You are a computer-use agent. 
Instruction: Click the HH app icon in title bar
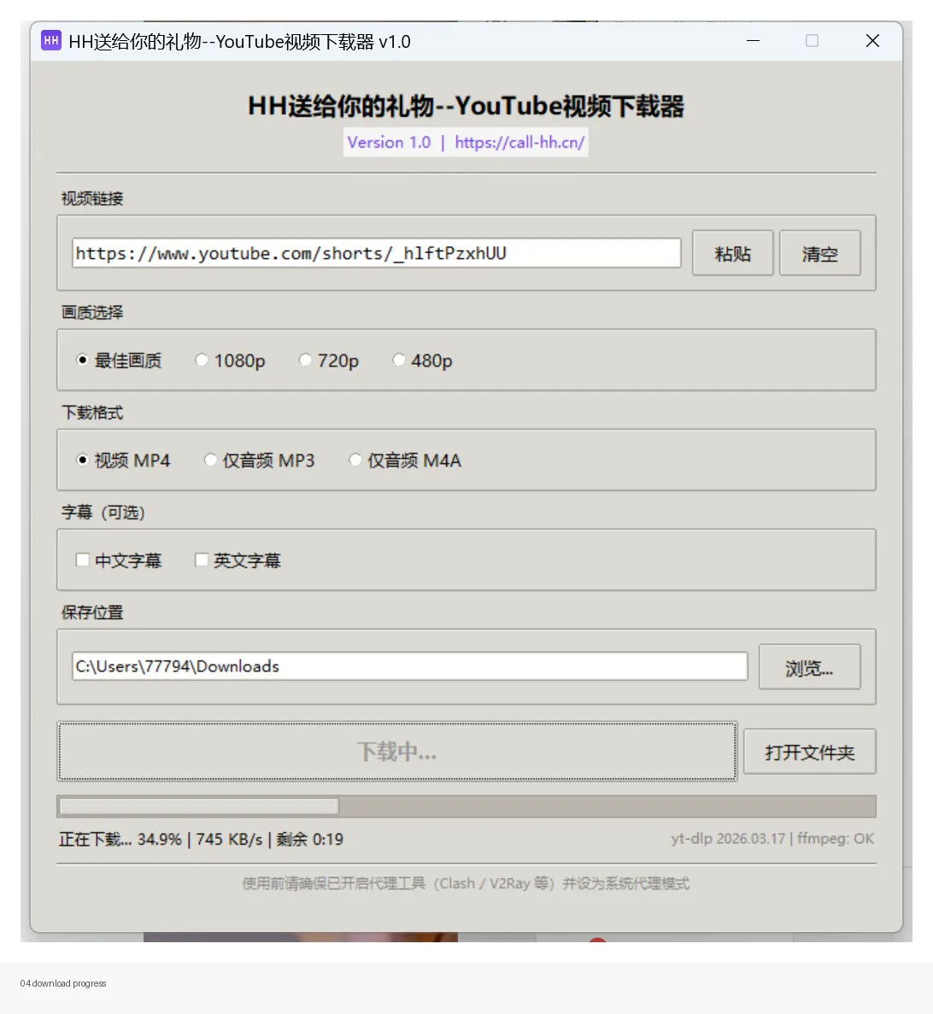[51, 40]
